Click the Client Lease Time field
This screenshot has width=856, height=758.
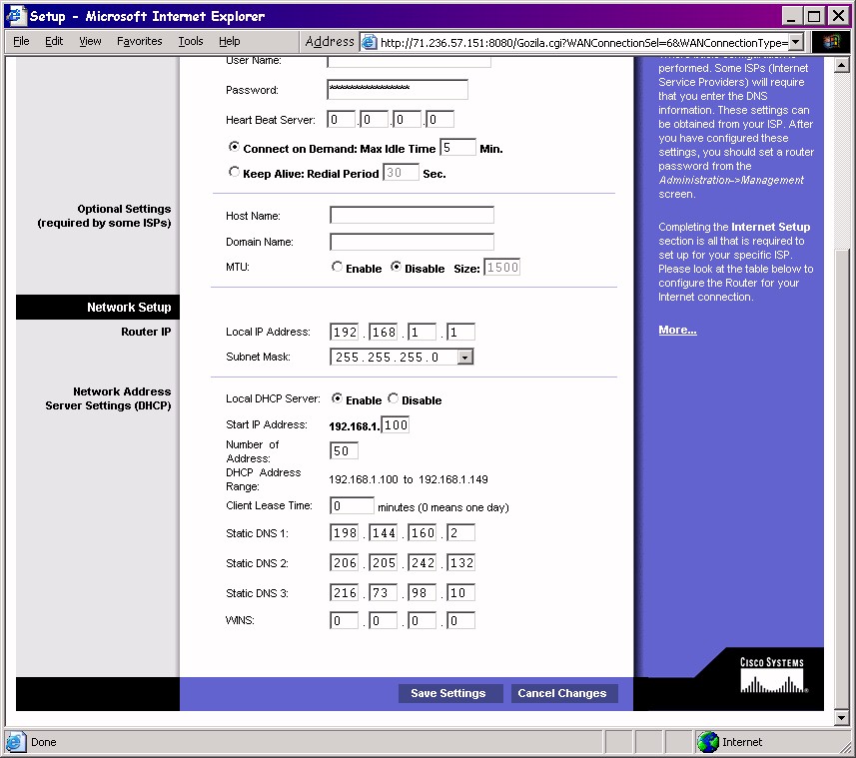pos(352,506)
